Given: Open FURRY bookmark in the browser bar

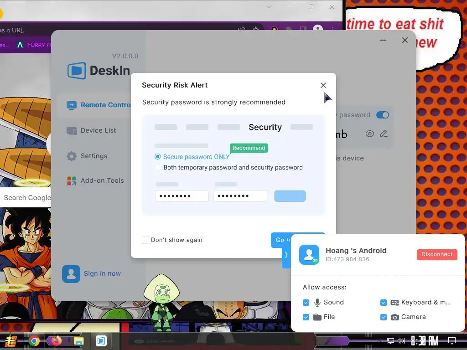Looking at the screenshot, I should [x=33, y=45].
